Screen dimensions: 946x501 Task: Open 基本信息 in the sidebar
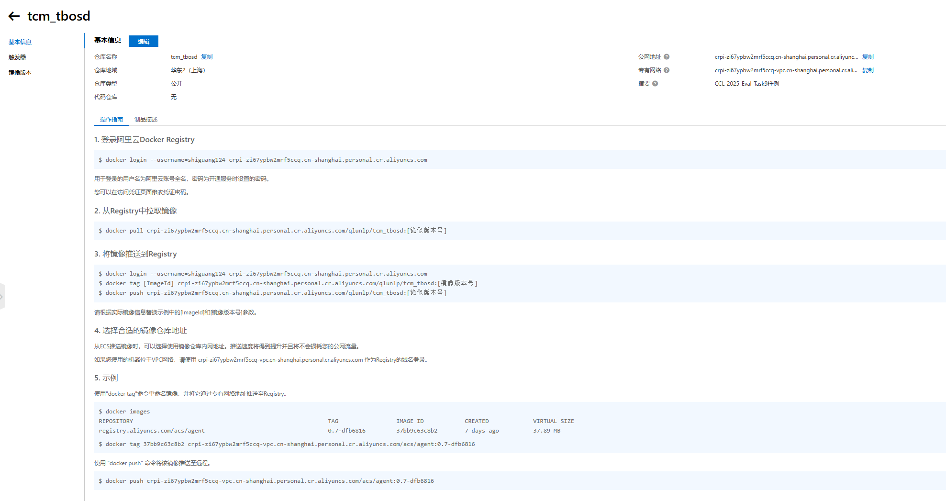[20, 42]
